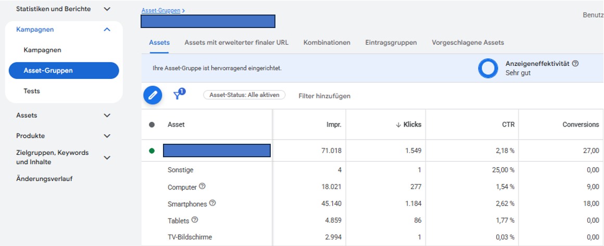Expand the Produkte sidebar section
Screen dimensions: 604x246
click(107, 136)
